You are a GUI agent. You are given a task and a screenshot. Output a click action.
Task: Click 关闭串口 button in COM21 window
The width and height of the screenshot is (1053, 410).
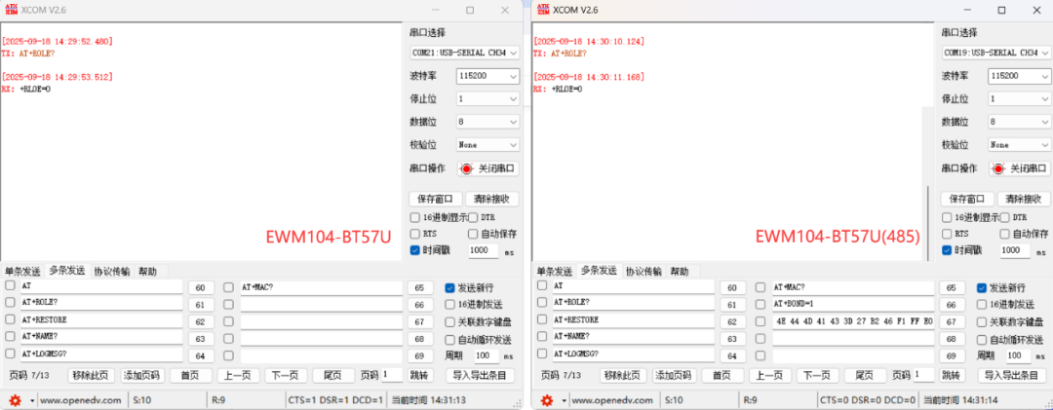(x=488, y=169)
